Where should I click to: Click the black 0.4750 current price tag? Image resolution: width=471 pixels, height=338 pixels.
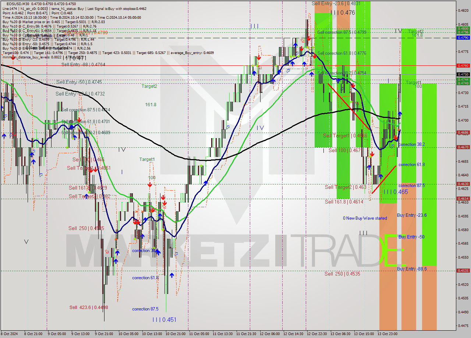coord(463,74)
